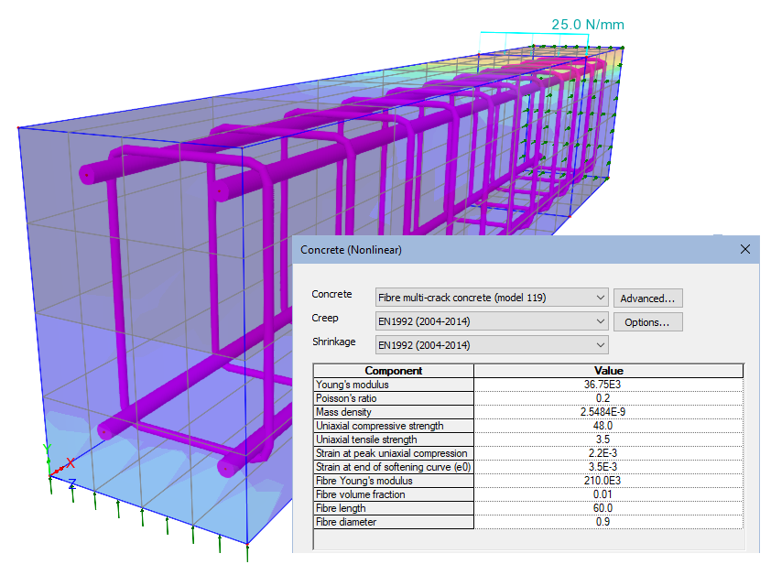771x586 pixels.
Task: Click the Component column header
Action: [x=394, y=371]
